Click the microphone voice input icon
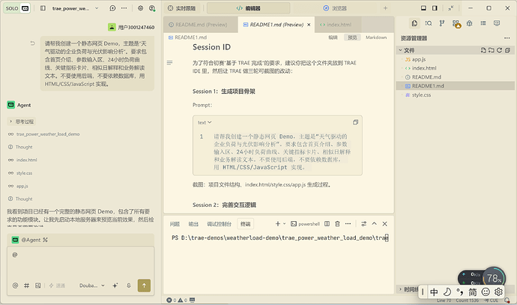Viewport: 517px width, 305px height. pyautogui.click(x=129, y=286)
